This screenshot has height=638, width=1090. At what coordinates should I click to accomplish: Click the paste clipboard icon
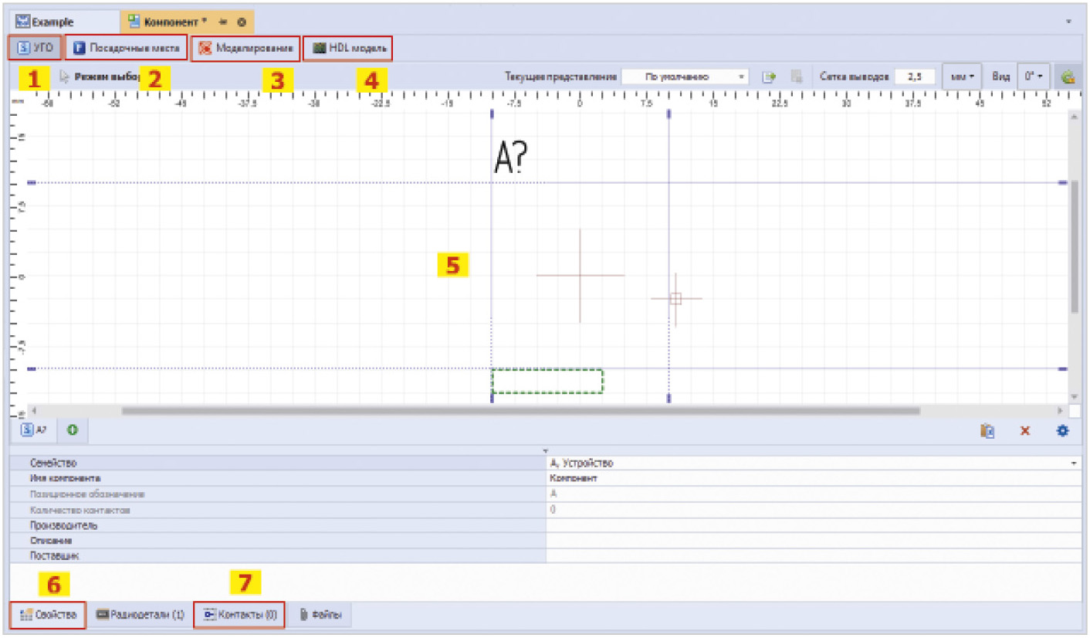coord(987,431)
